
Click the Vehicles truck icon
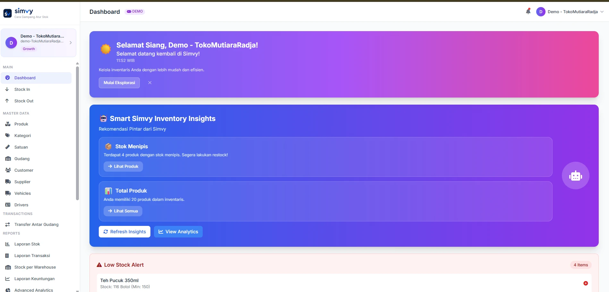tap(8, 193)
